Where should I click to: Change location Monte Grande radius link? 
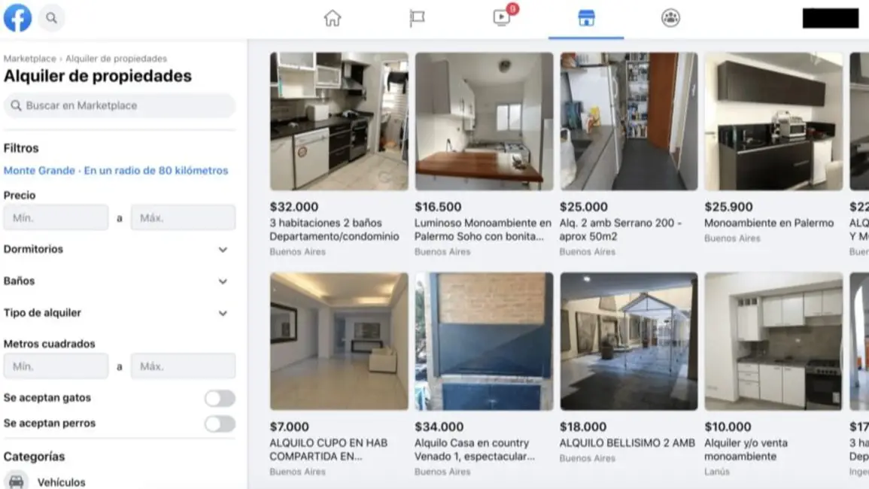[116, 171]
